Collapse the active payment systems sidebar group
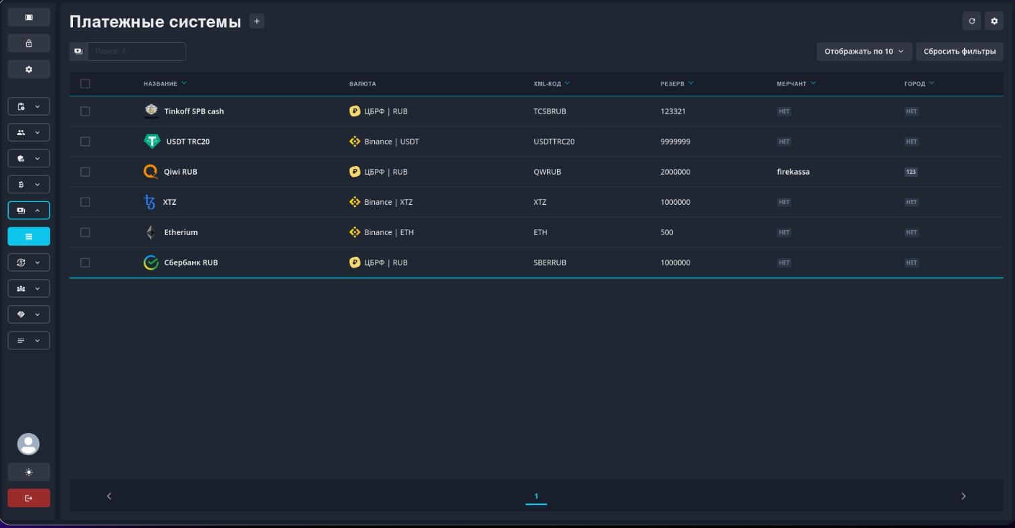 29,210
